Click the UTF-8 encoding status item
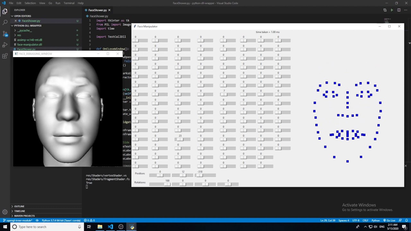Screen dimensions: 411x231 356,220
